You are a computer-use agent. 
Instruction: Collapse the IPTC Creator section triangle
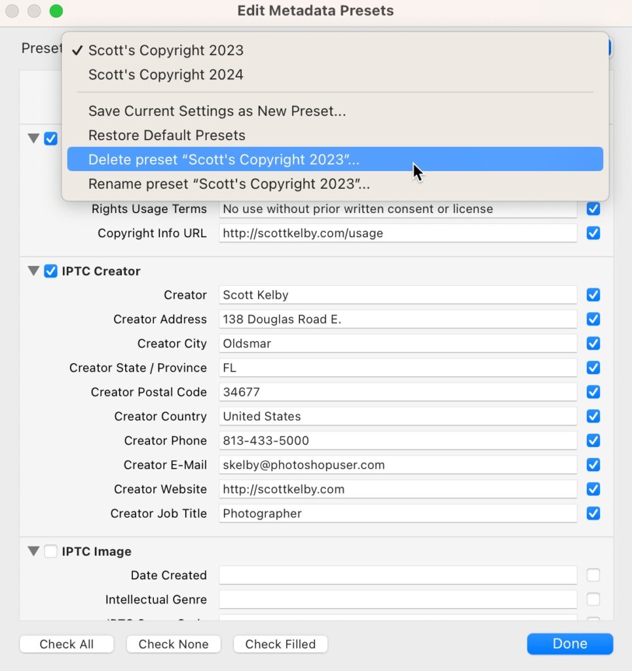point(33,271)
